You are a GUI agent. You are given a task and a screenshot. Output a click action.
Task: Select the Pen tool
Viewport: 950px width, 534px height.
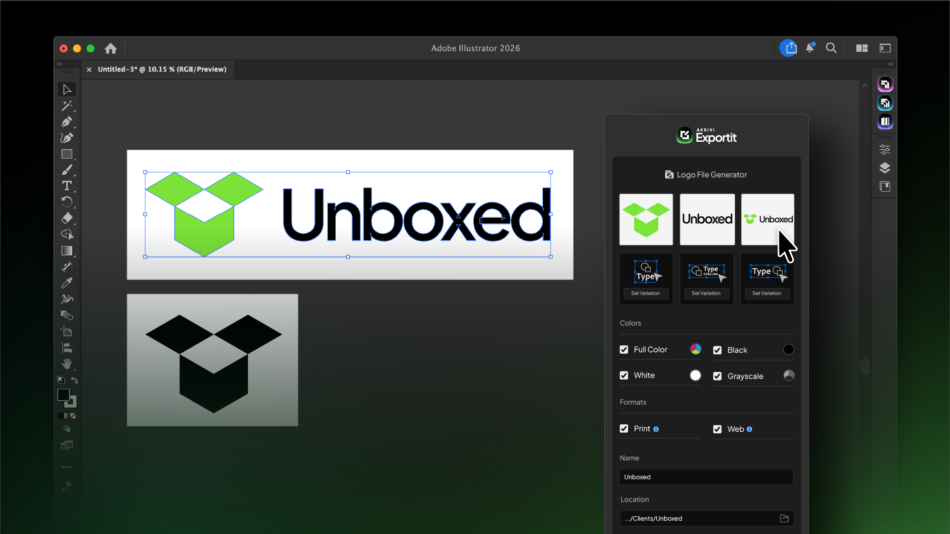pos(67,122)
